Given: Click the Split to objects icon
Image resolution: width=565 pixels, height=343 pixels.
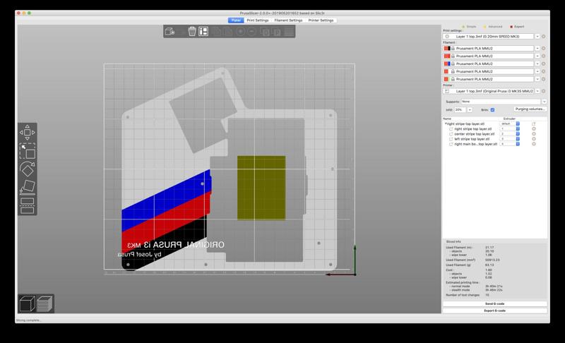Looking at the screenshot, I should point(266,32).
